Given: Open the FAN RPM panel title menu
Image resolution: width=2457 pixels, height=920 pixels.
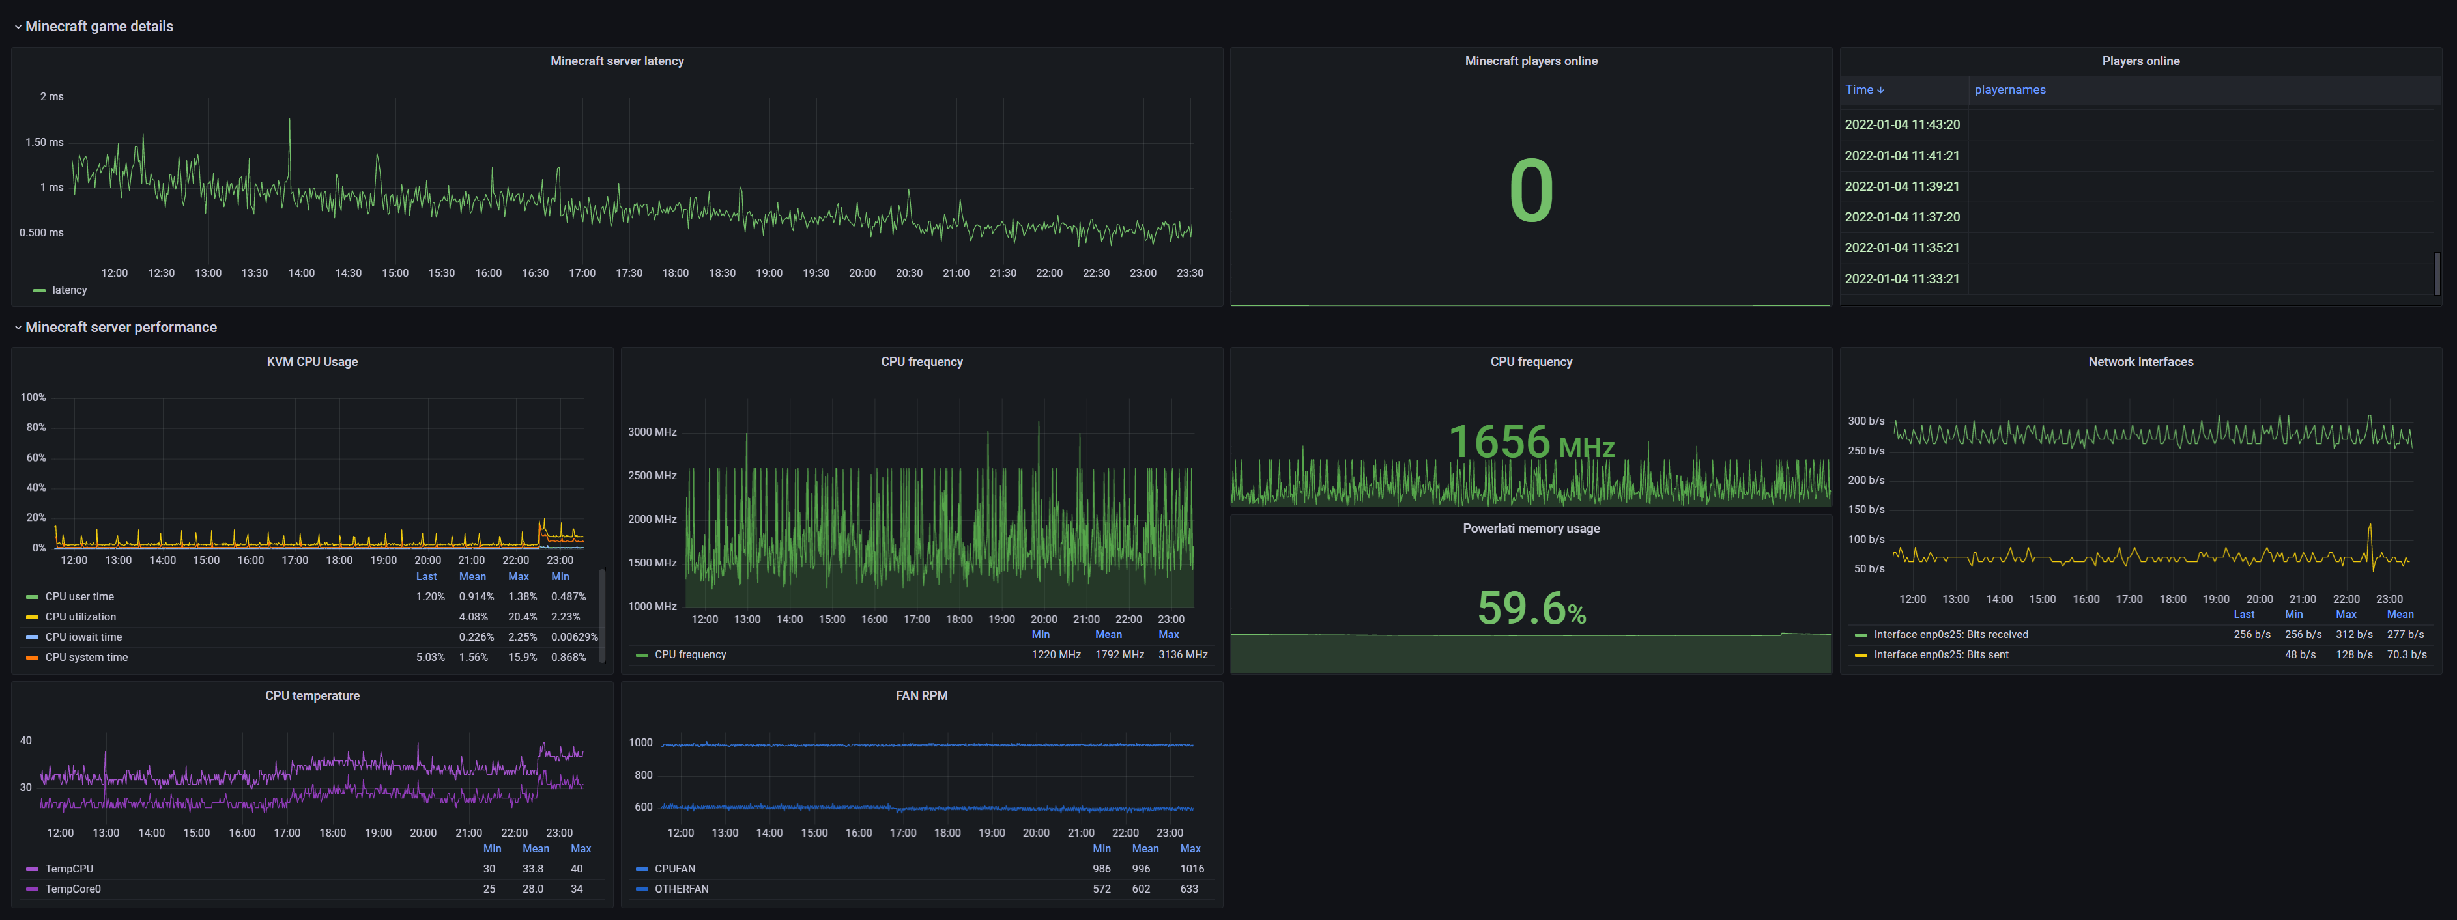Looking at the screenshot, I should pyautogui.click(x=921, y=696).
